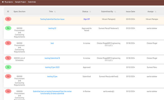The image size is (164, 100).
Task: Click assignee Vikrant Mahajan in row 155
Action: click(x=152, y=19)
